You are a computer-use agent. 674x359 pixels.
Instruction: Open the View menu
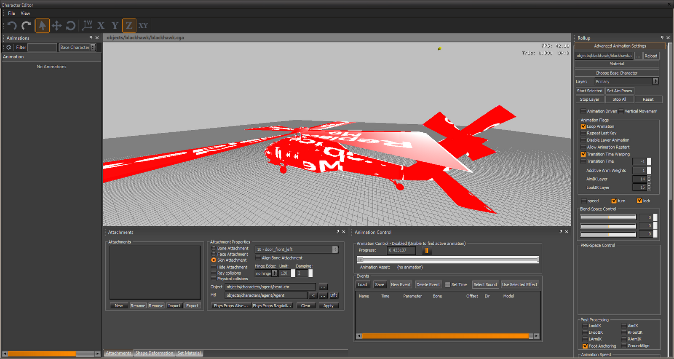pos(25,13)
